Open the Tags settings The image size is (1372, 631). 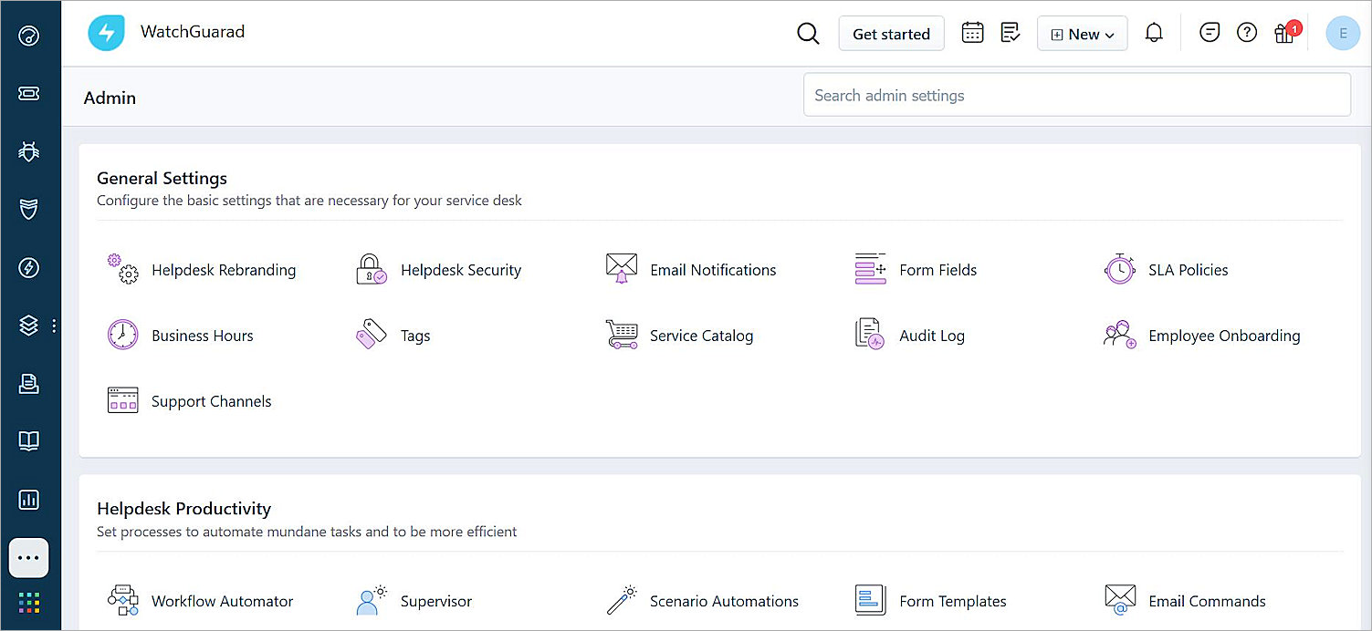(x=416, y=336)
